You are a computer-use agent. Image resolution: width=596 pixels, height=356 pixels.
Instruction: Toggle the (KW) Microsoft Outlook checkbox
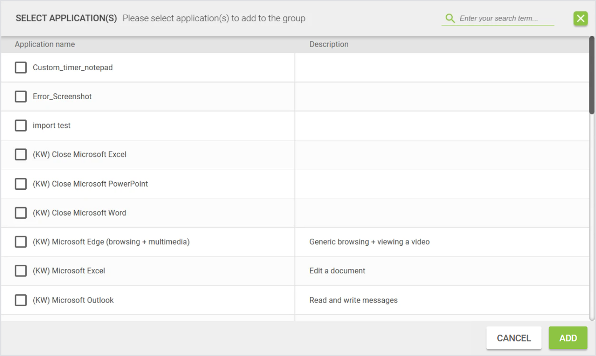tap(20, 300)
